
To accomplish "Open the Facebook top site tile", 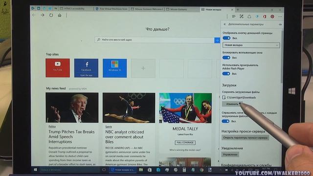I will click(x=86, y=68).
